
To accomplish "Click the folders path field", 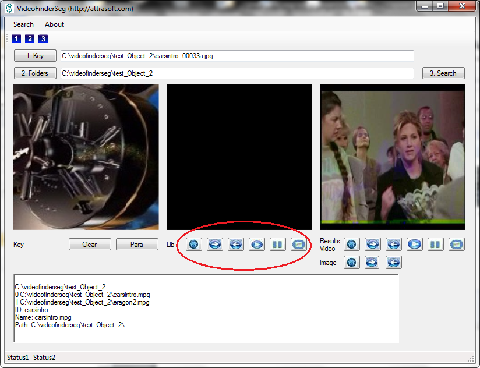I will tap(237, 73).
